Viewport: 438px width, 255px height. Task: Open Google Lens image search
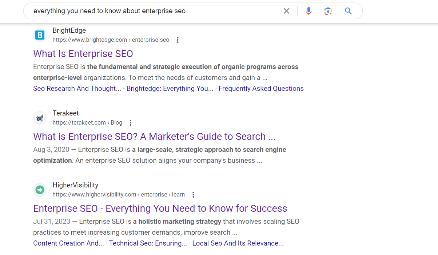(328, 11)
